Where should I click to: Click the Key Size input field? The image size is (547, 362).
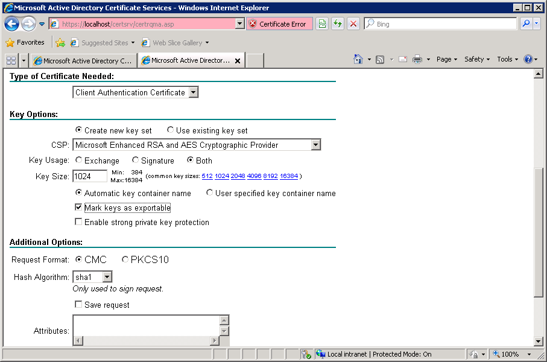[90, 176]
